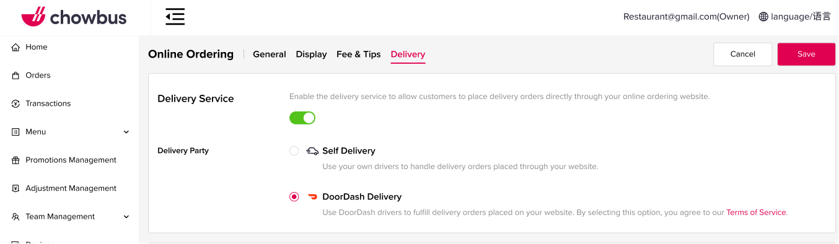This screenshot has width=839, height=244.
Task: Select the DoorDash Delivery radio button
Action: click(x=294, y=197)
